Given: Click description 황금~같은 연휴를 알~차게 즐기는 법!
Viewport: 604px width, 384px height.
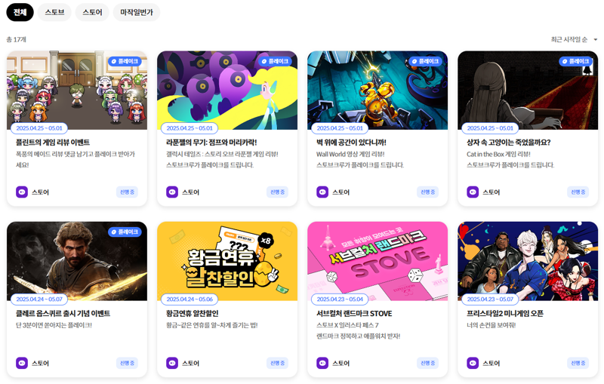Looking at the screenshot, I should 211,325.
